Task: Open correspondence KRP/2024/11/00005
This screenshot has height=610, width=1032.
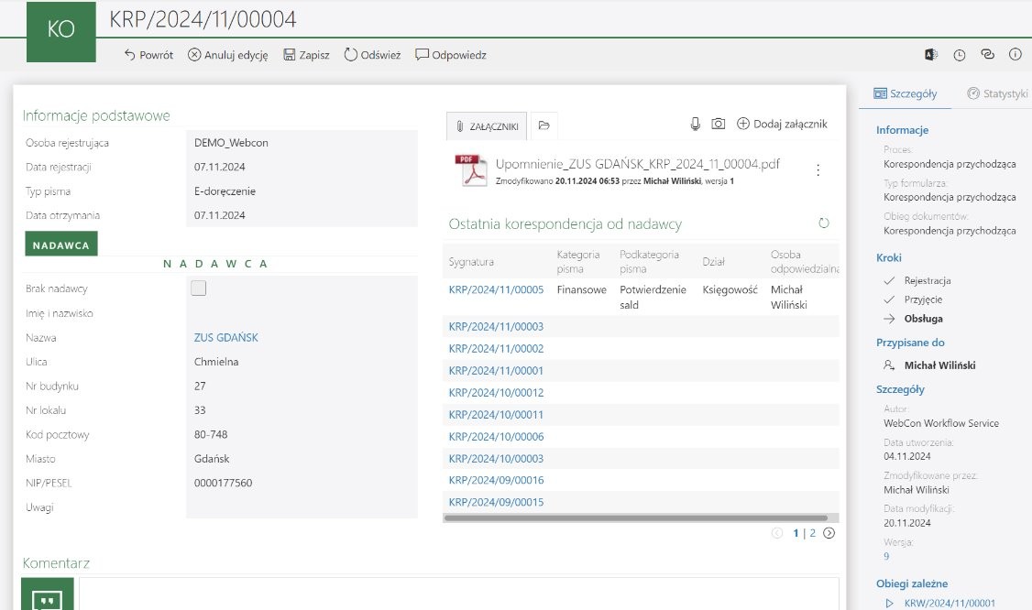Action: (496, 289)
